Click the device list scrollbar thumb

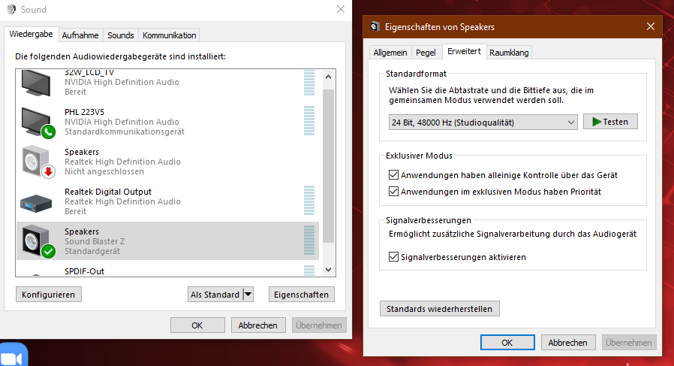click(x=329, y=166)
